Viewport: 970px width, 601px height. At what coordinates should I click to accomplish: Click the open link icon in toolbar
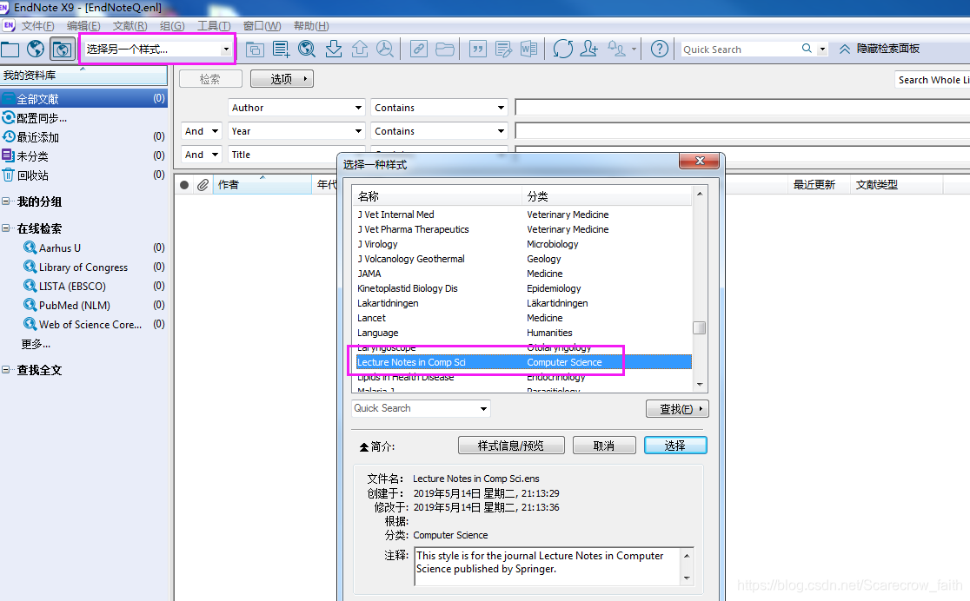click(419, 49)
